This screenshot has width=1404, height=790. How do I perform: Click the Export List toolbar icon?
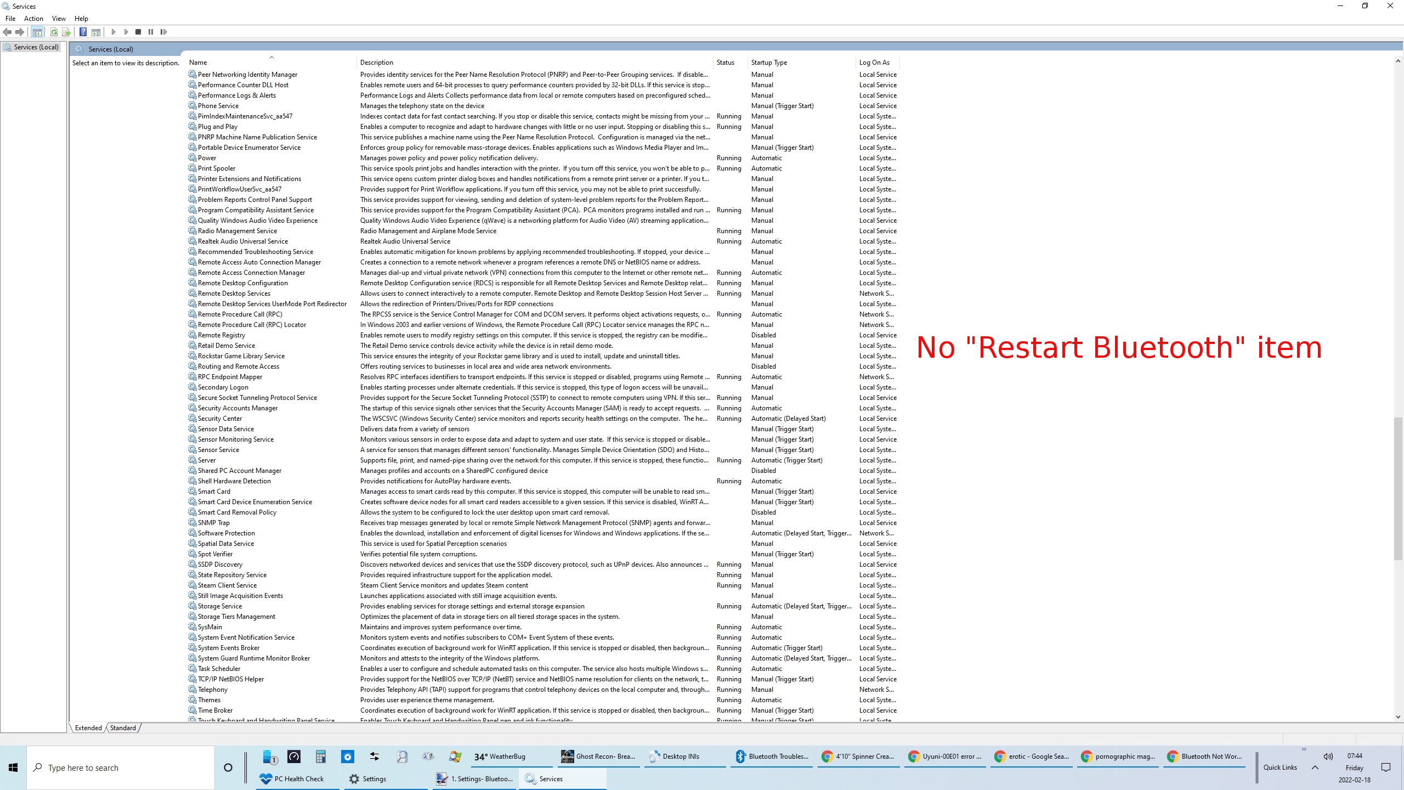(x=66, y=32)
